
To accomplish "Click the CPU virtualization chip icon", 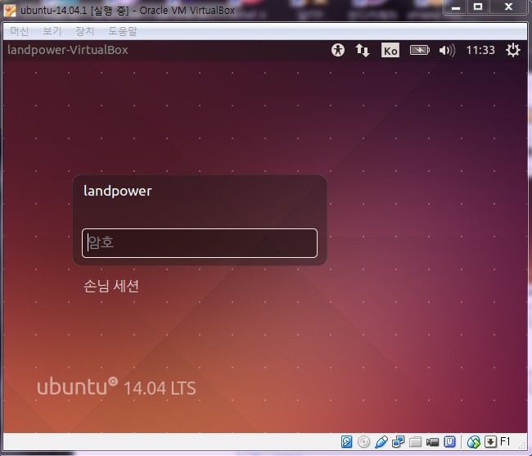I will coord(450,442).
